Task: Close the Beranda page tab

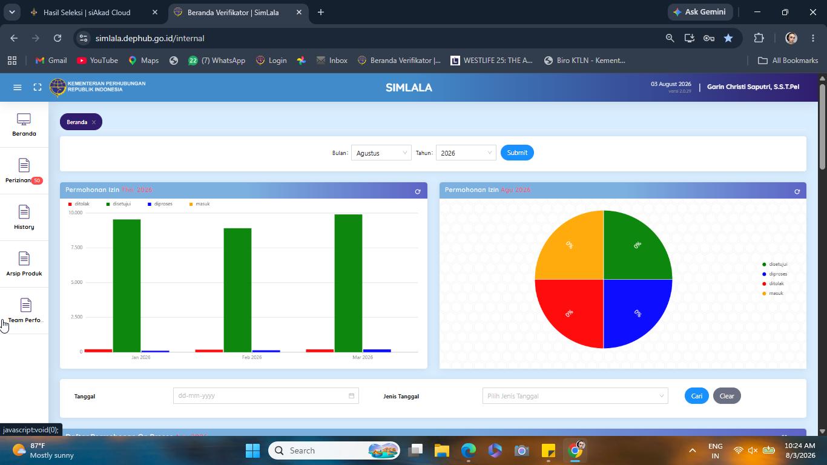Action: [94, 122]
